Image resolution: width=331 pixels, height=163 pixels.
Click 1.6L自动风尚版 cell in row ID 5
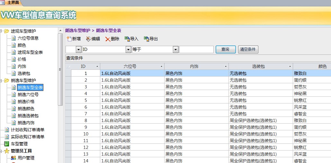pyautogui.click(x=132, y=100)
